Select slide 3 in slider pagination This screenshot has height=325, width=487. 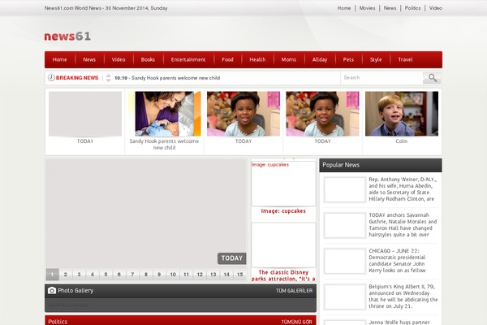click(79, 275)
